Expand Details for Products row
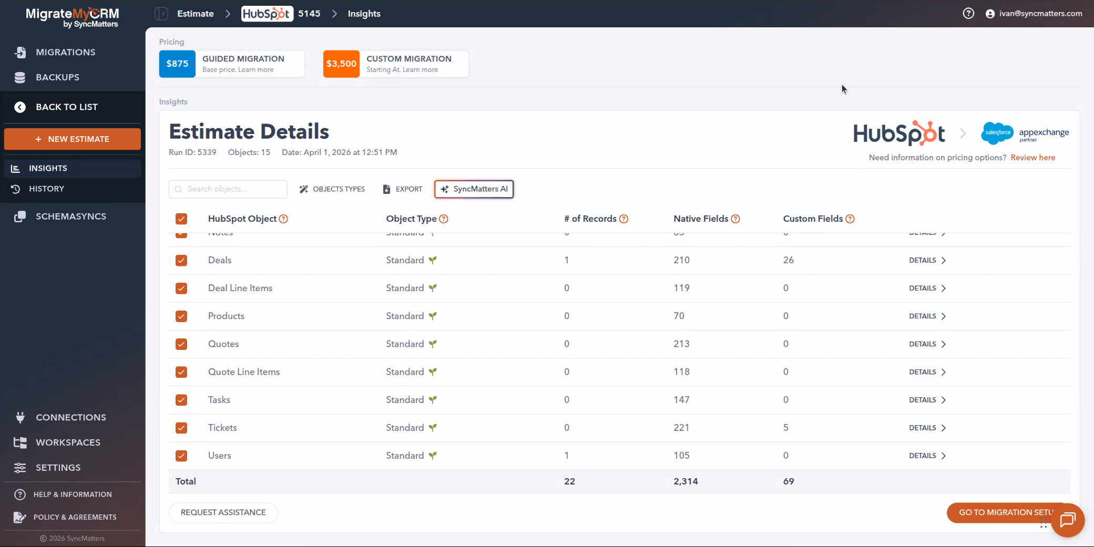Screen dimensions: 1094x547 pos(927,316)
